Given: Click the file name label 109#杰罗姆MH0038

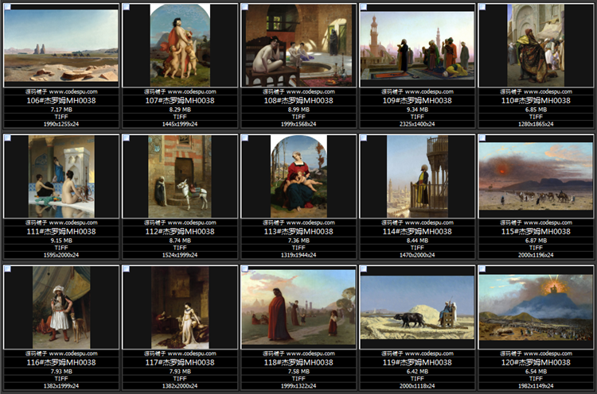Looking at the screenshot, I should [417, 101].
